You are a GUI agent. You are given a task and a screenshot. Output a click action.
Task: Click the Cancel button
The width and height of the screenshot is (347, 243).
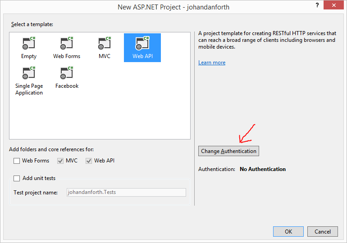[323, 231]
